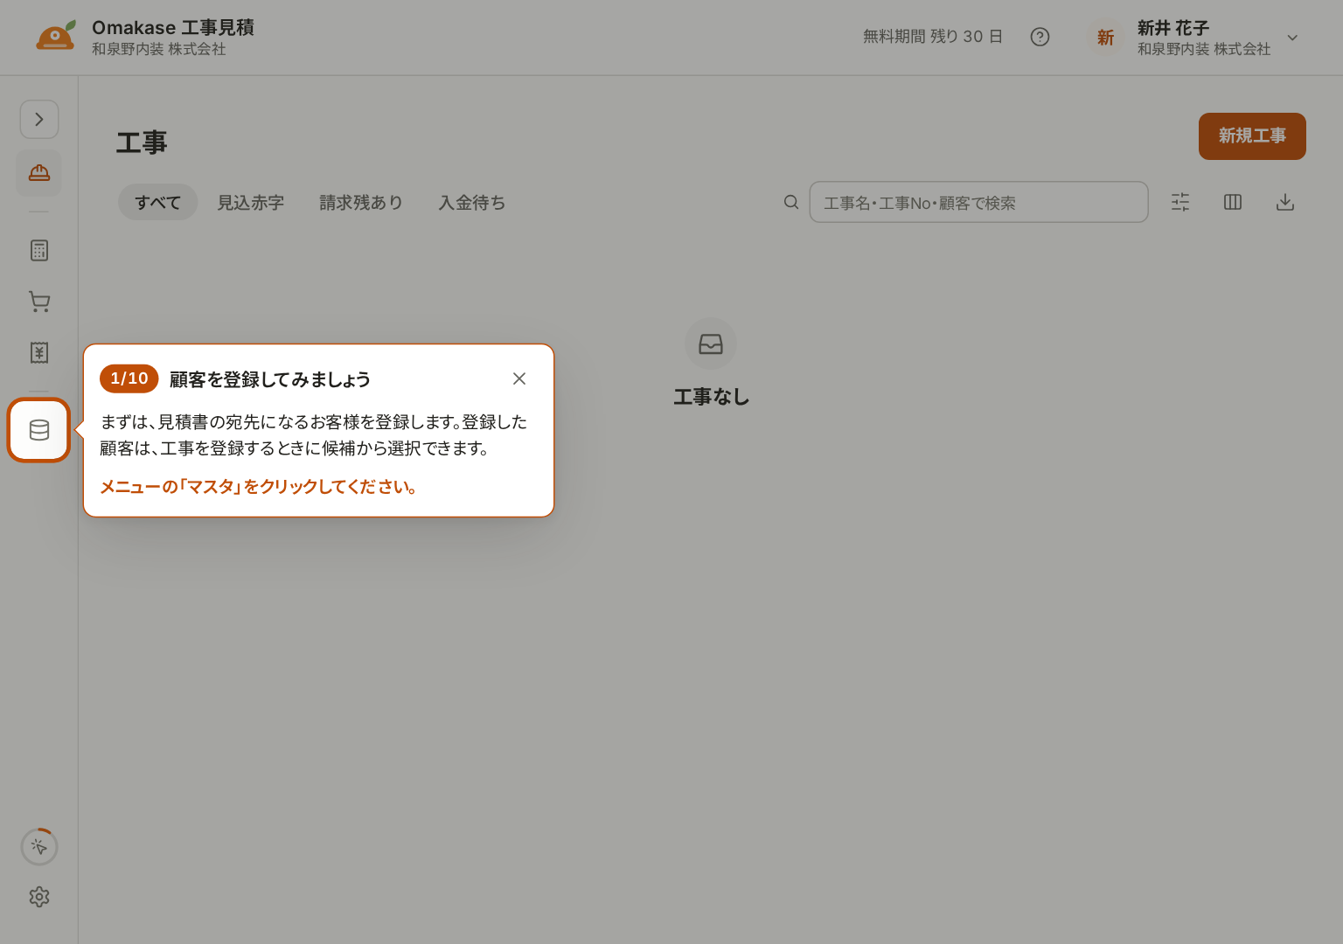Click the 工事なし empty state label
This screenshot has width=1343, height=944.
[711, 397]
